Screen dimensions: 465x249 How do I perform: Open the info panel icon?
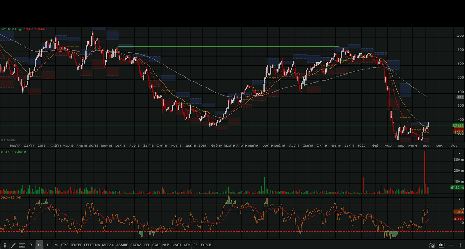tap(5, 245)
